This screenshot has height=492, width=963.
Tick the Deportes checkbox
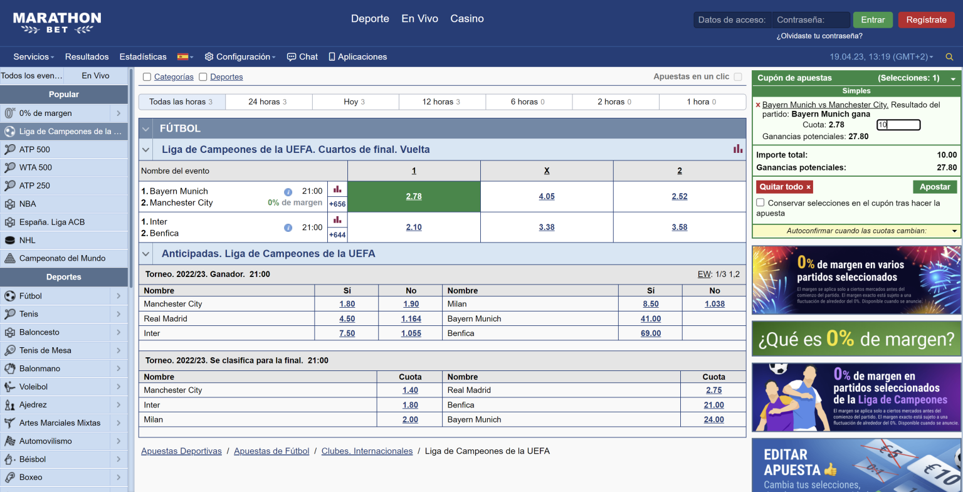pyautogui.click(x=203, y=77)
